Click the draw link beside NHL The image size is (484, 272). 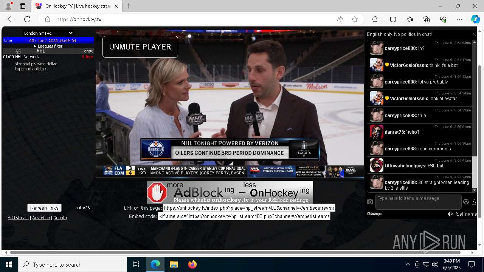(88, 51)
